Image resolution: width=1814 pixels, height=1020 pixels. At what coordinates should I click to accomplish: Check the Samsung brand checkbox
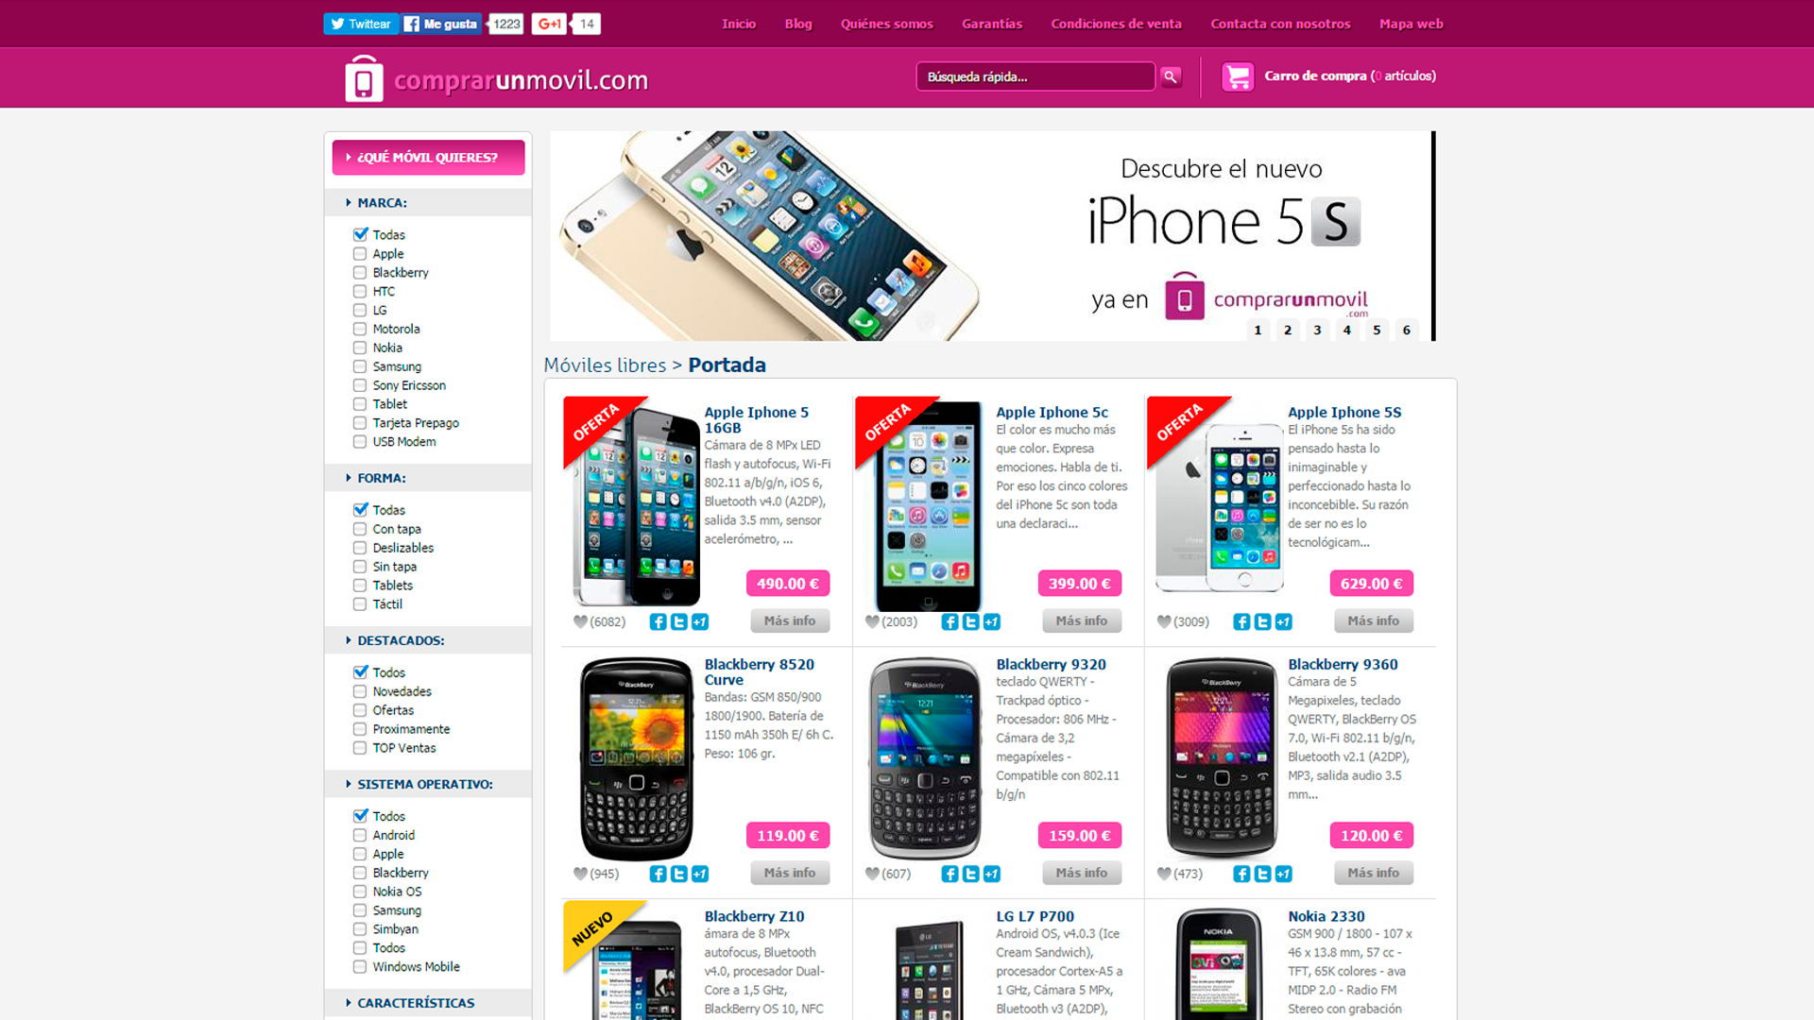pyautogui.click(x=360, y=366)
